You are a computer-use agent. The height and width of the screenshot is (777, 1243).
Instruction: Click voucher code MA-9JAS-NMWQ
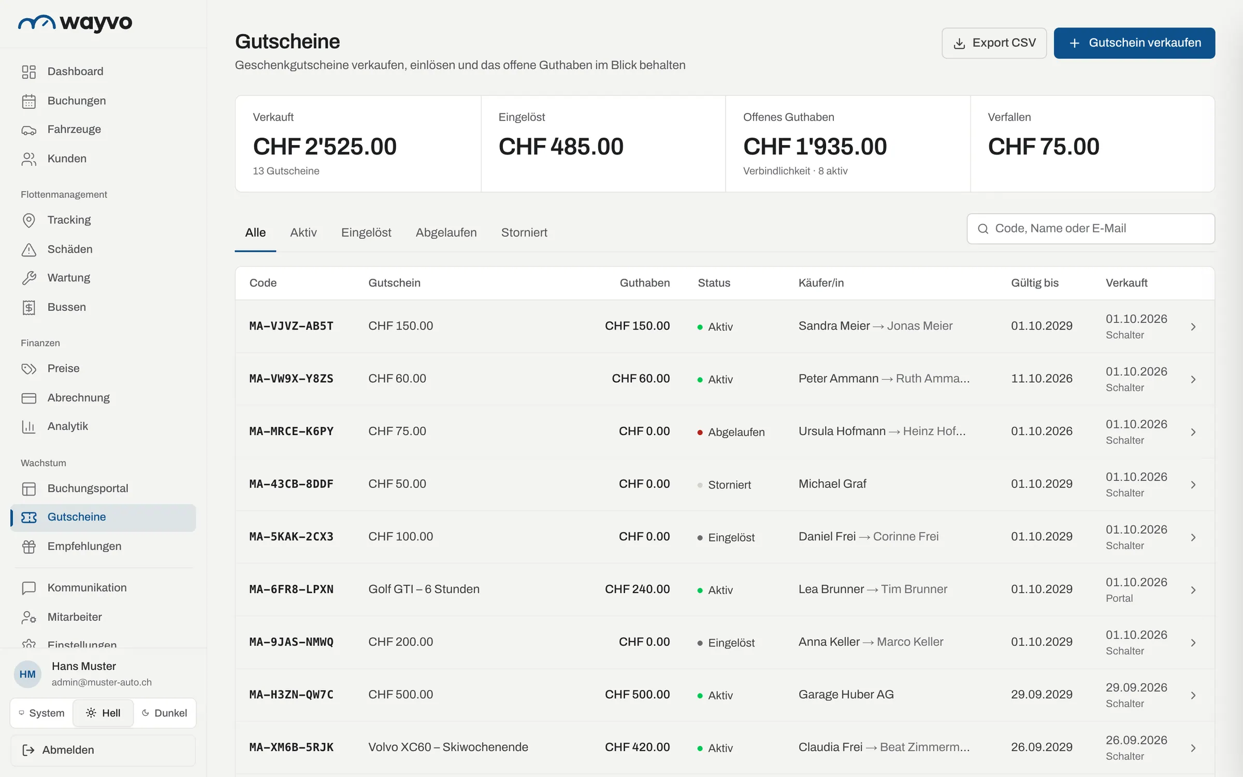(292, 642)
